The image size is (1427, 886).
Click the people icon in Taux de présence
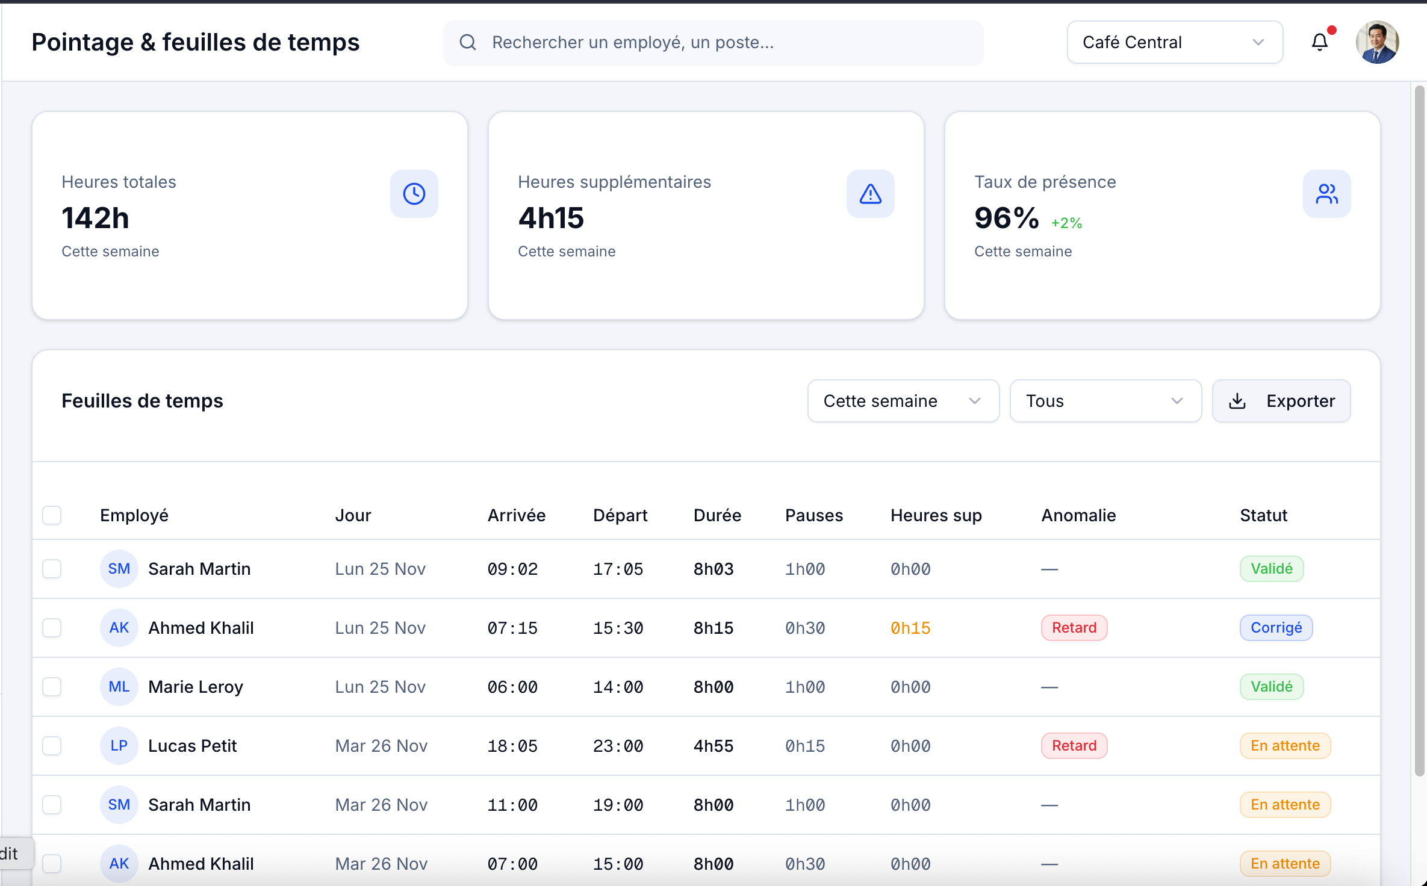pyautogui.click(x=1326, y=194)
